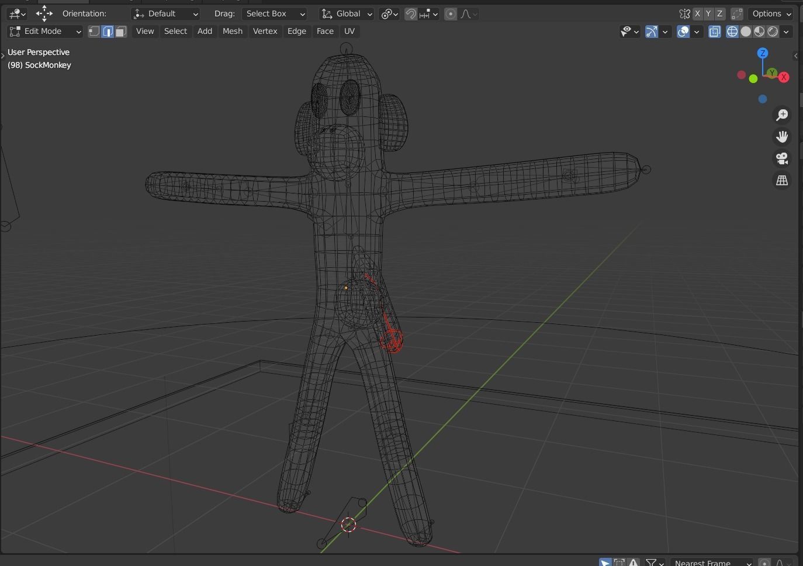Toggle X axis mirror
Viewport: 803px width, 566px height.
tap(697, 13)
